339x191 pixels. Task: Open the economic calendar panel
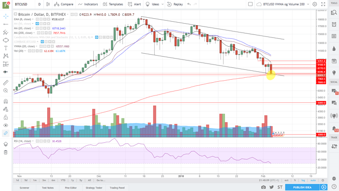(x=334, y=61)
